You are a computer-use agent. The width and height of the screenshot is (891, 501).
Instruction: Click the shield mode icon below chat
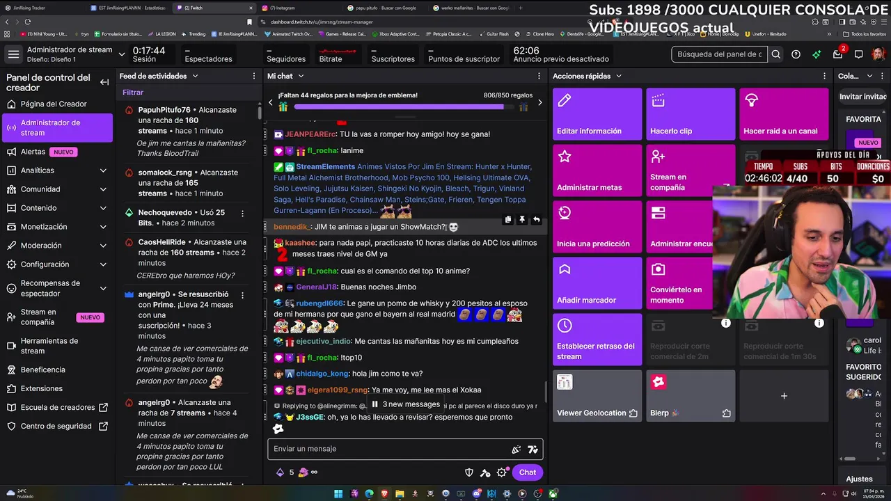[469, 472]
